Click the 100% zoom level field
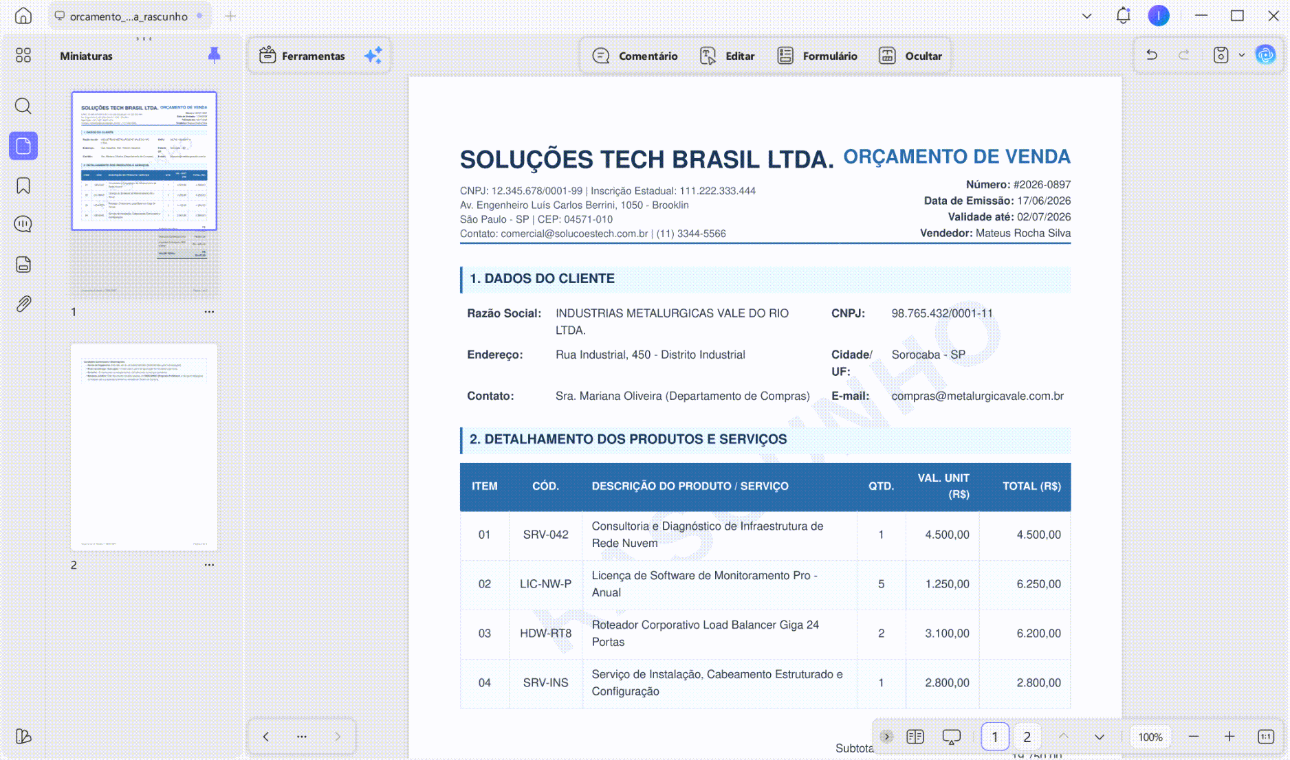Viewport: 1290px width, 760px height. click(1150, 737)
